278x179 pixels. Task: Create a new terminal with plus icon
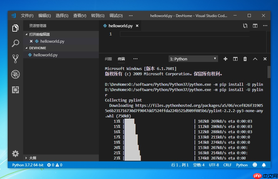click(225, 59)
